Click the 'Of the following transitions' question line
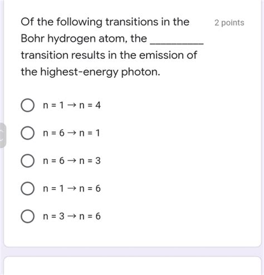Screen dimensions: 264x275 105,22
